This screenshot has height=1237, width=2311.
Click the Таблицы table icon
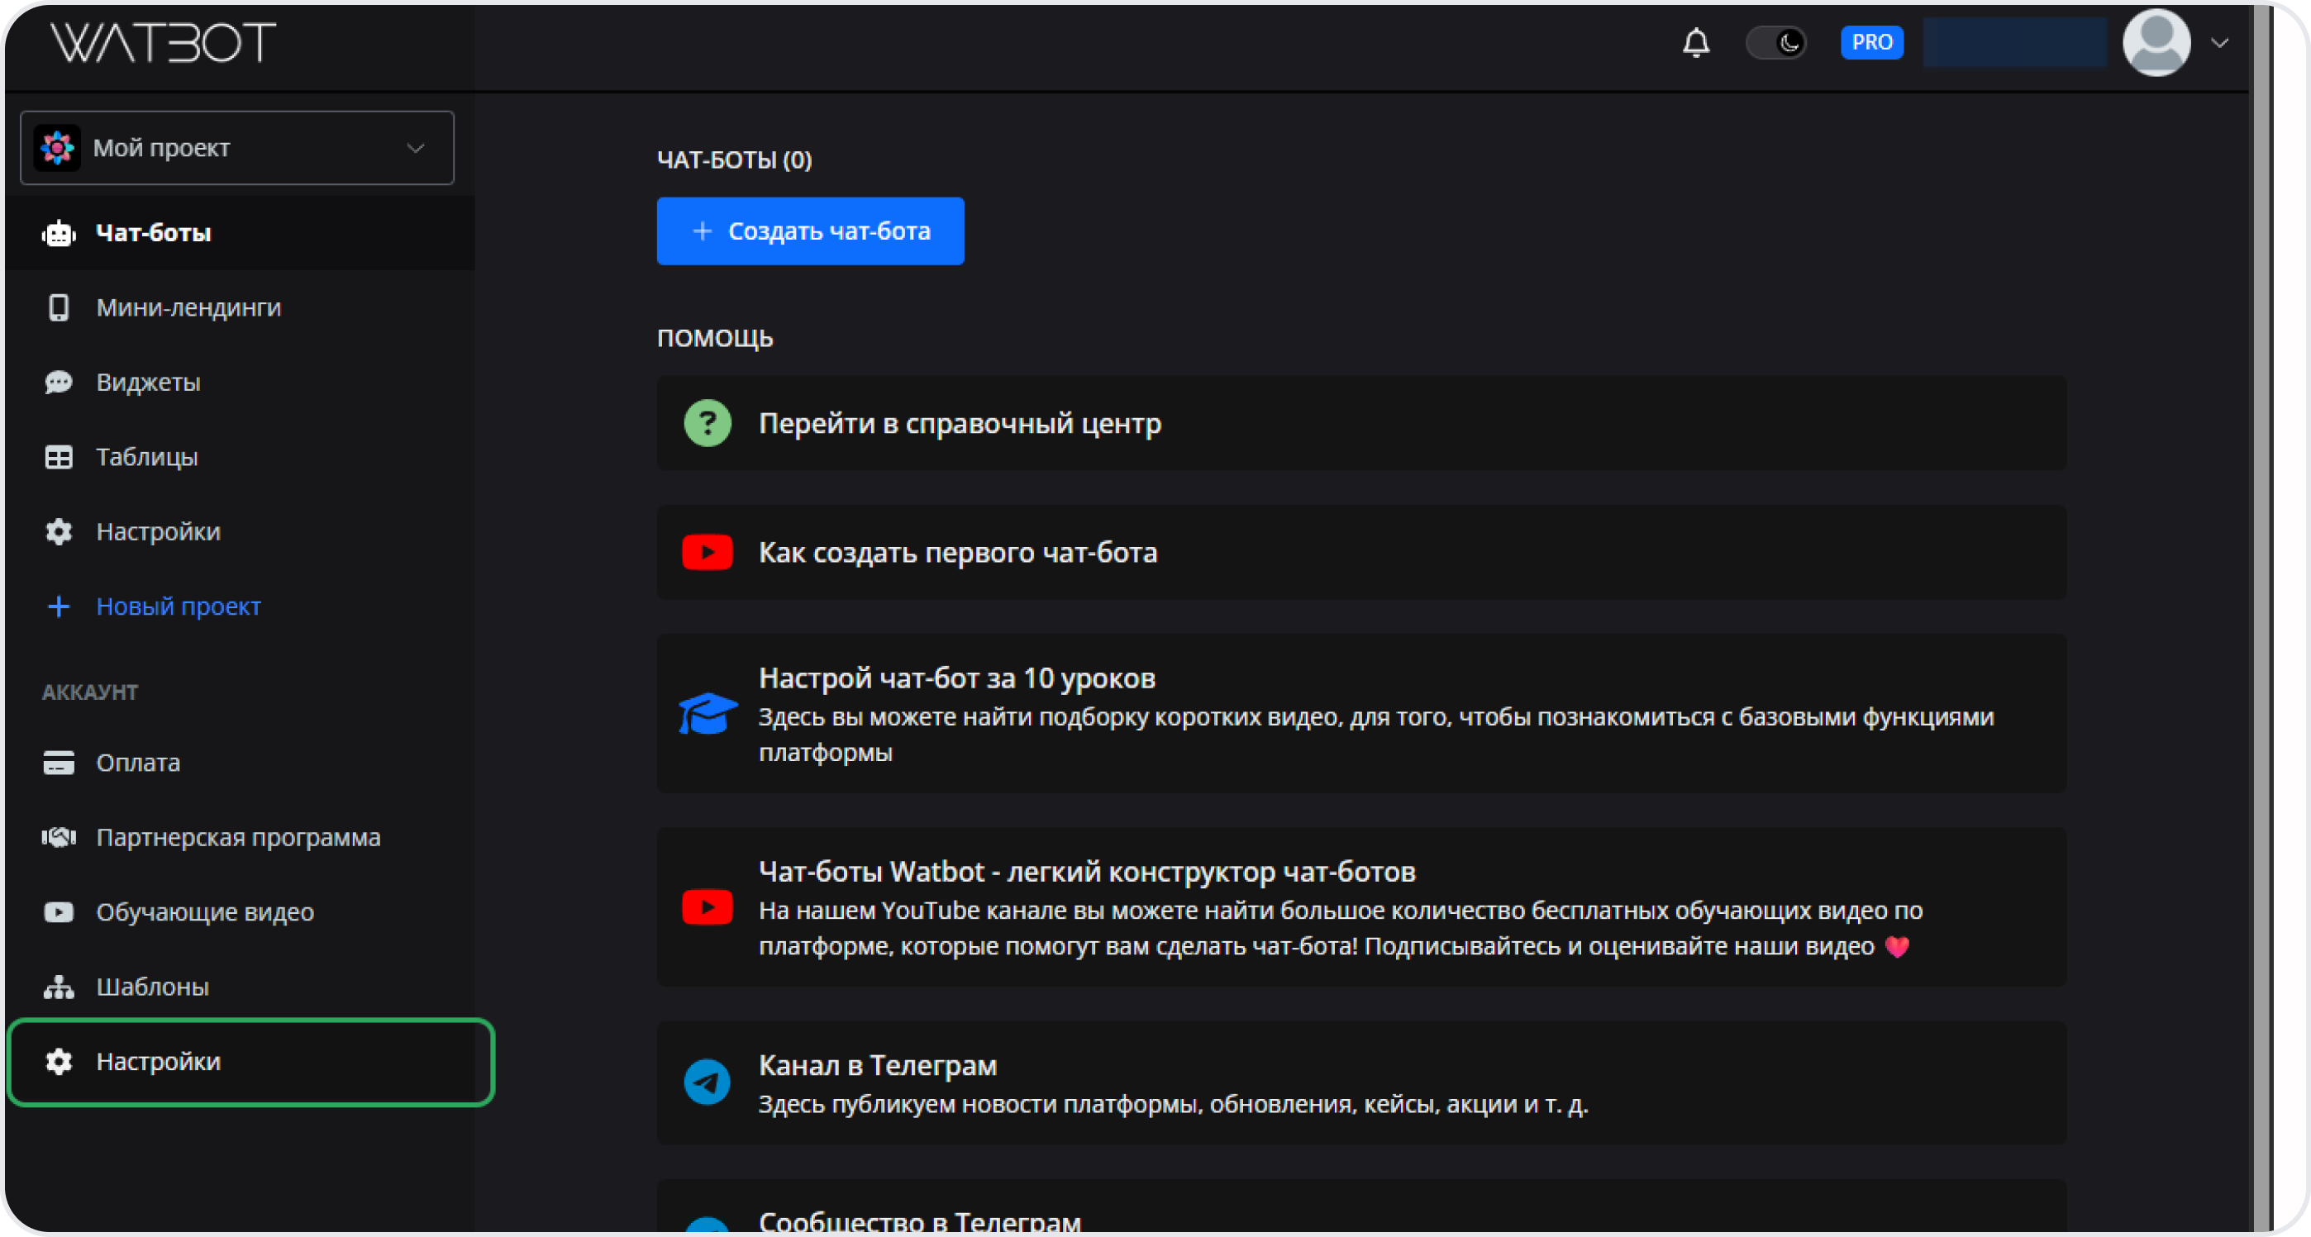tap(59, 458)
